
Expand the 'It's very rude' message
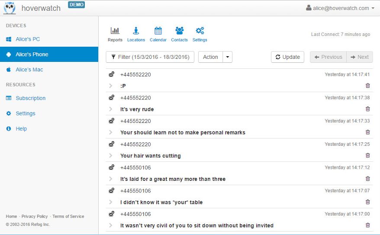(x=111, y=109)
